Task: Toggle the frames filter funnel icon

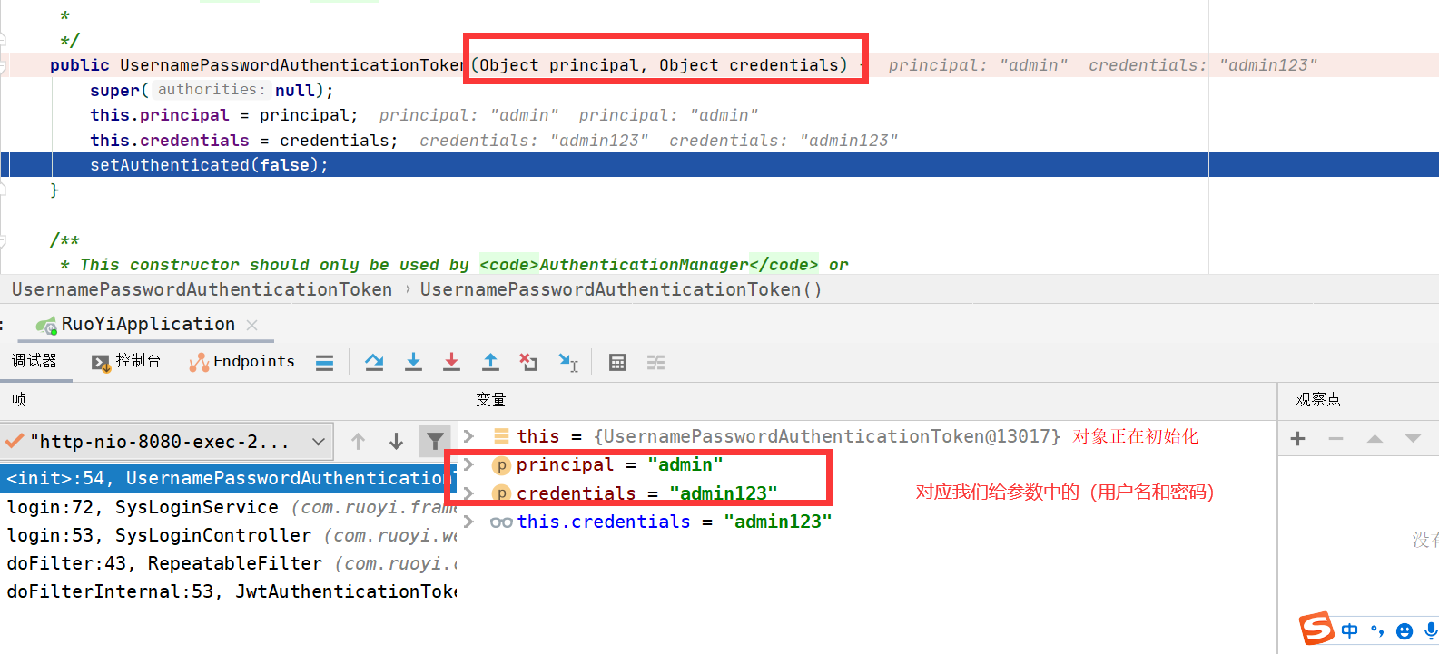Action: coord(435,442)
